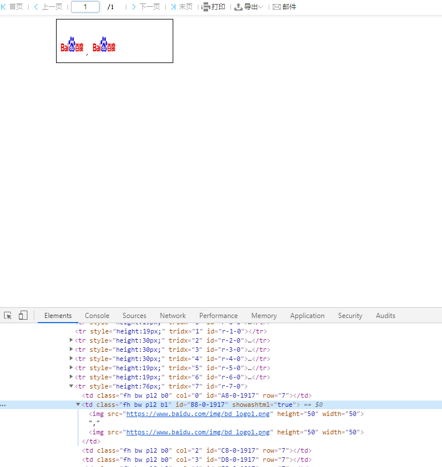The image size is (442, 467).
Task: Open the Sources tab
Action: pos(134,316)
